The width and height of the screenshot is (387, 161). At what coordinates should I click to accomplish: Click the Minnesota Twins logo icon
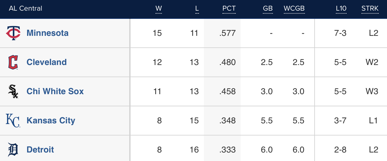click(x=13, y=33)
